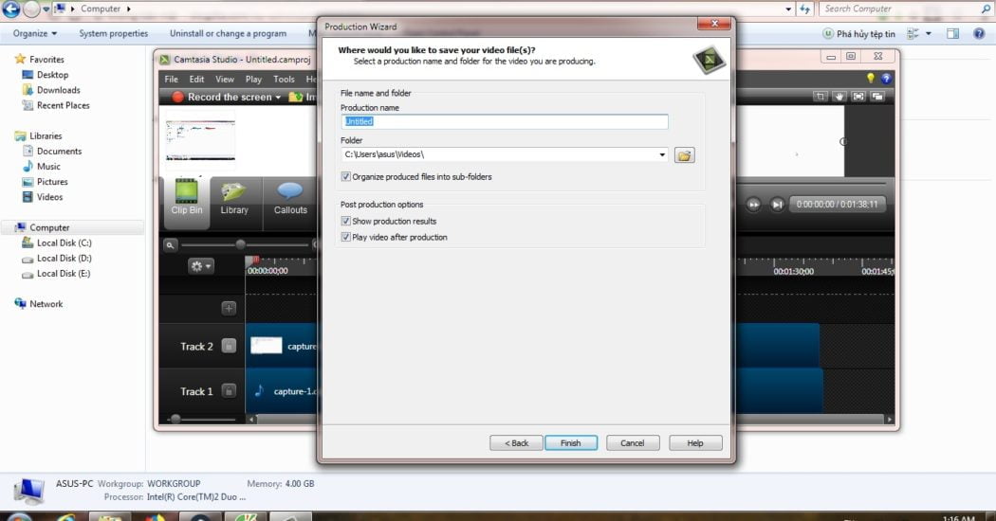Viewport: 996px width, 521px height.
Task: Cancel the Production Wizard
Action: [633, 443]
